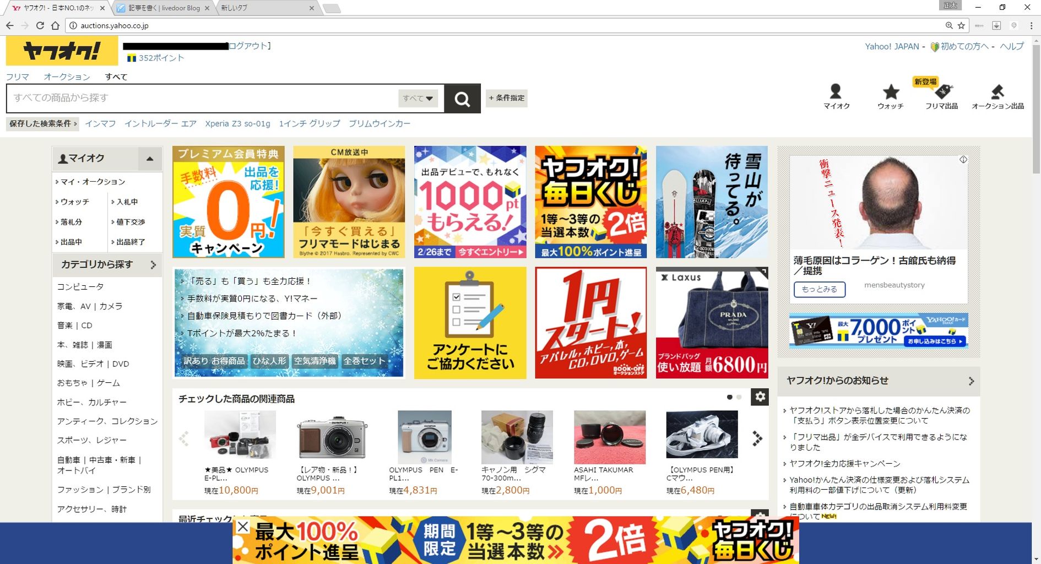This screenshot has width=1041, height=564.
Task: Click the 空気清浄機 tag button
Action: pyautogui.click(x=315, y=361)
